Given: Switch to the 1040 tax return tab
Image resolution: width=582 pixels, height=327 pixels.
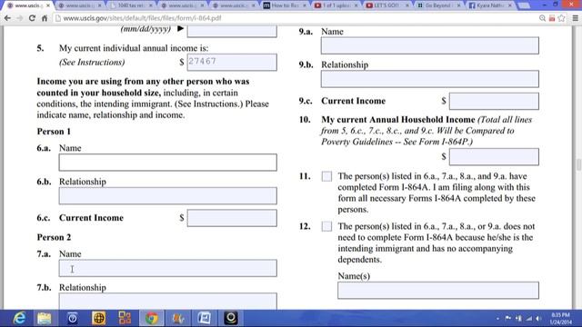Looking at the screenshot, I should (131, 5).
